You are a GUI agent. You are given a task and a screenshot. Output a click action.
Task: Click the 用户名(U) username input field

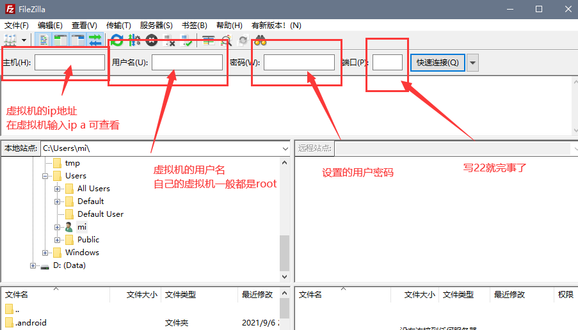(x=188, y=62)
